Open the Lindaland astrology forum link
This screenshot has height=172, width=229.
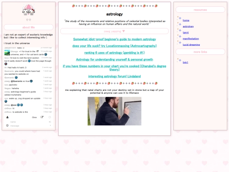tap(114, 76)
